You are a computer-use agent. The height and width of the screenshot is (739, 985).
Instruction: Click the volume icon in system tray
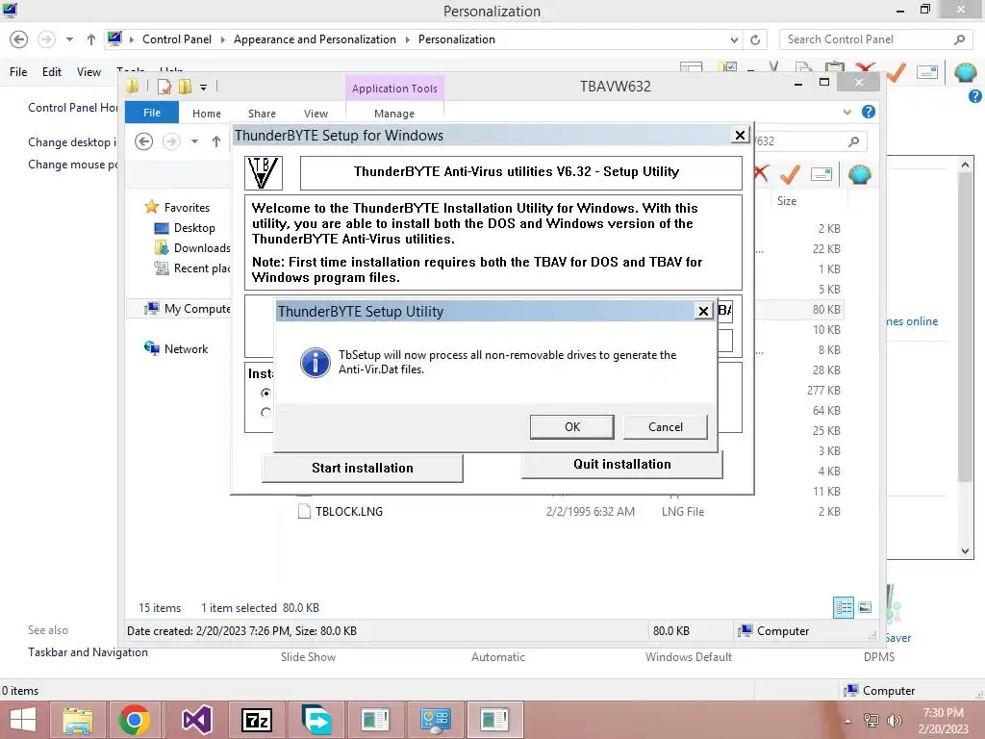click(894, 721)
